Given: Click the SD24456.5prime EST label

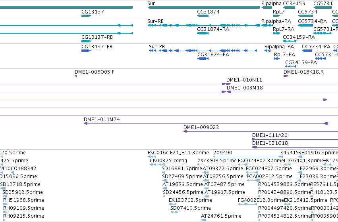Looking at the screenshot, I should (x=183, y=192).
